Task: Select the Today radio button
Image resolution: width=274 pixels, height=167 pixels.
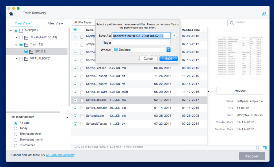Action: pos(16,128)
